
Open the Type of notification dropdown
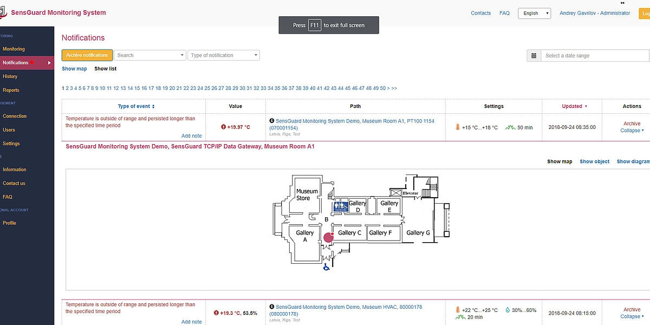click(x=224, y=55)
